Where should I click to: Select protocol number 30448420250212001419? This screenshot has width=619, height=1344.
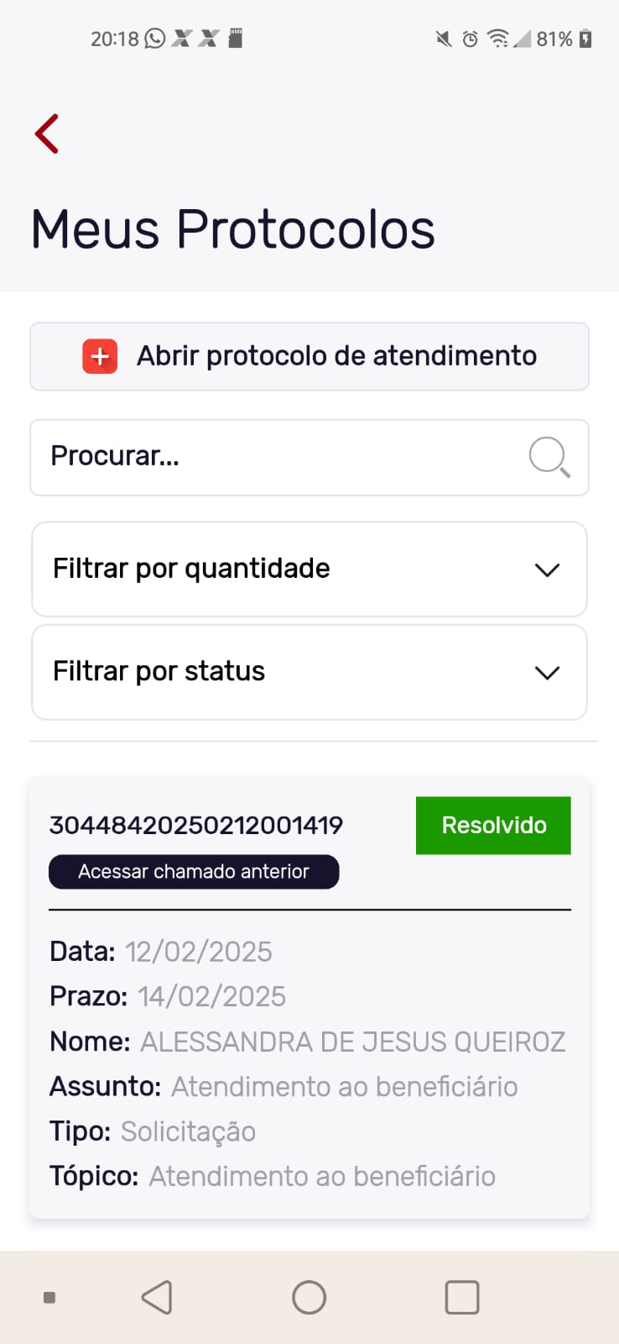(x=196, y=826)
